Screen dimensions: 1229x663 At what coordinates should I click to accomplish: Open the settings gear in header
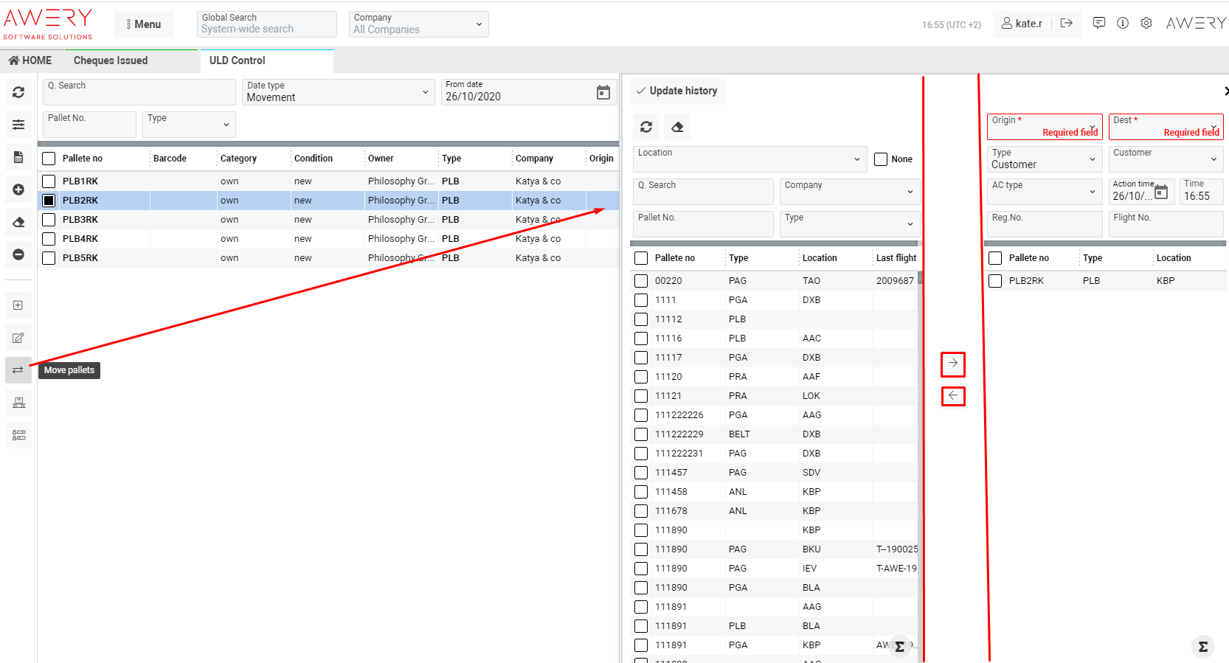1146,24
